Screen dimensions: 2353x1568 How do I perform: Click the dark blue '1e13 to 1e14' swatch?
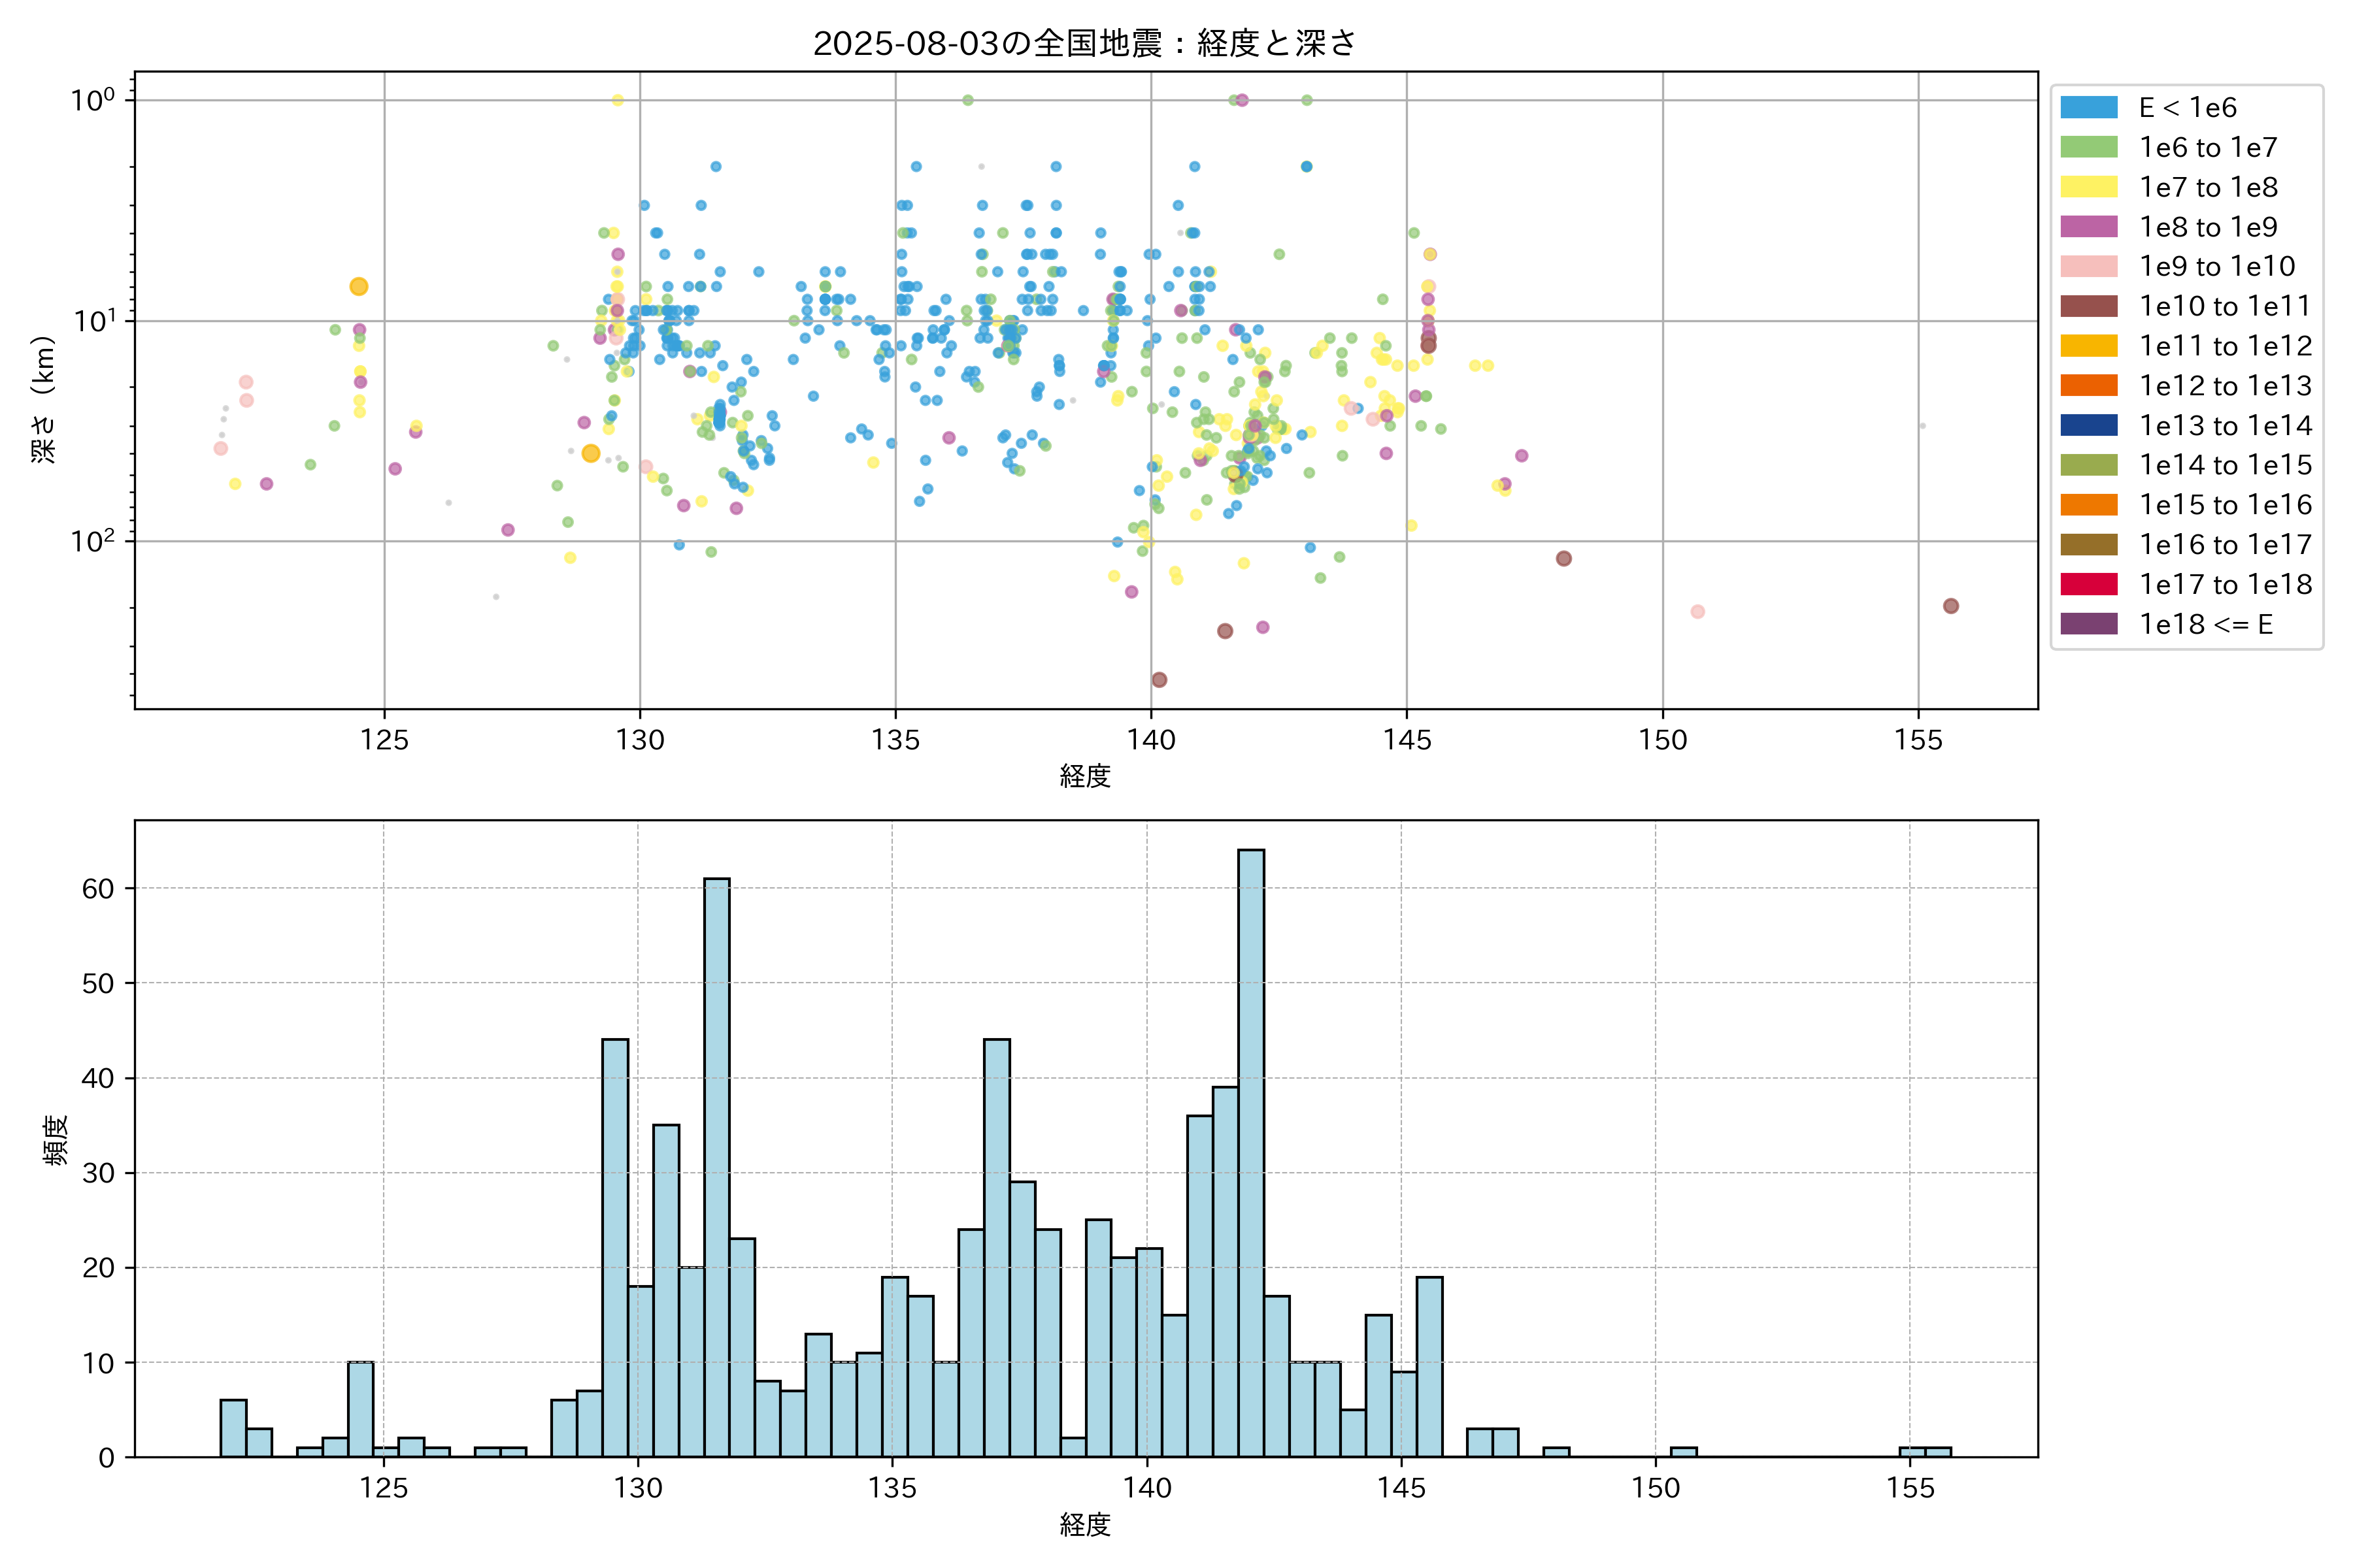click(2089, 425)
